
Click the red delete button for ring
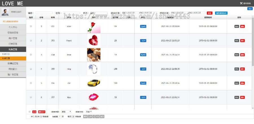(x=242, y=69)
